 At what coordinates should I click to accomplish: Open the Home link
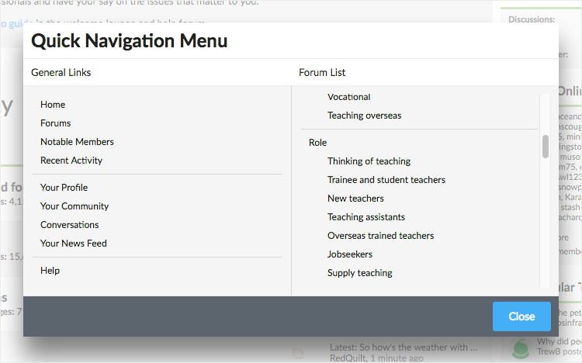coord(53,105)
